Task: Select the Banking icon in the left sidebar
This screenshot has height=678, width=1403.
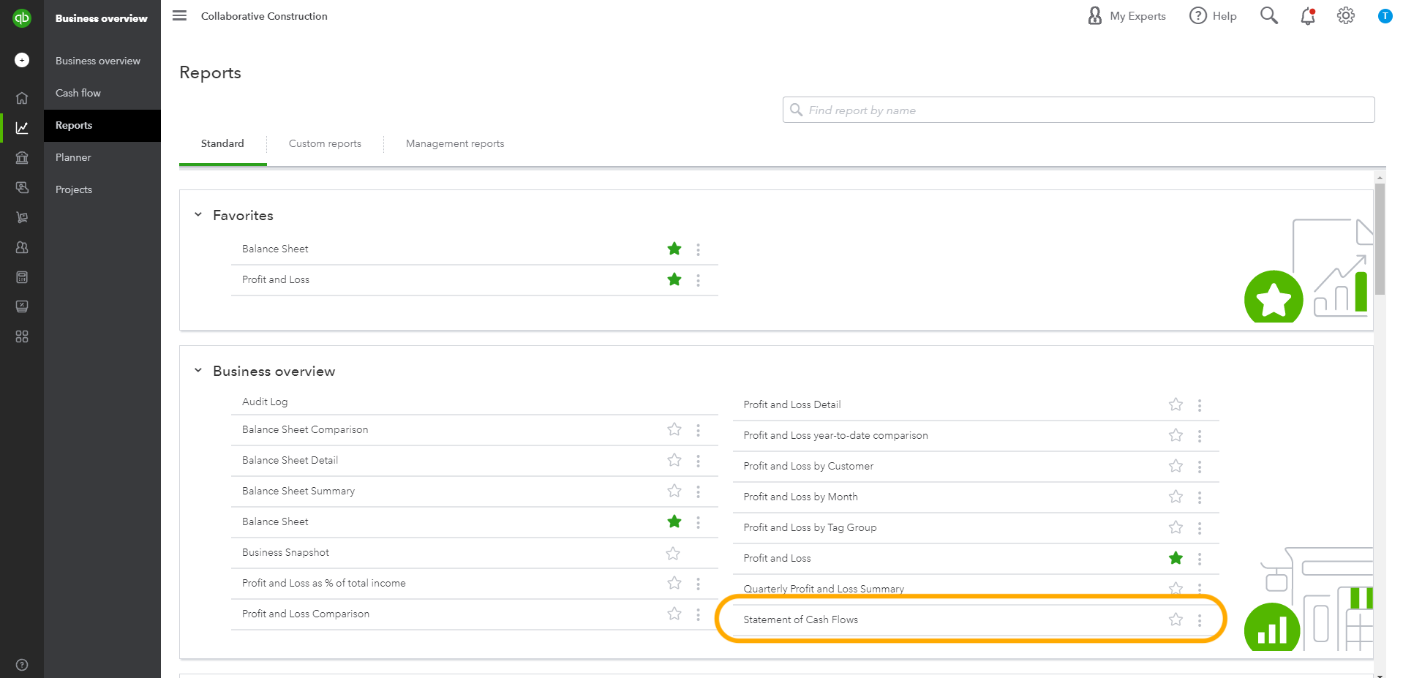Action: pos(22,157)
